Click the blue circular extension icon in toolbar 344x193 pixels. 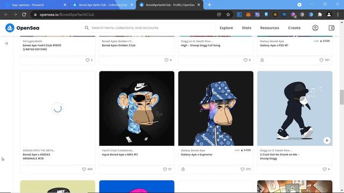click(x=311, y=14)
